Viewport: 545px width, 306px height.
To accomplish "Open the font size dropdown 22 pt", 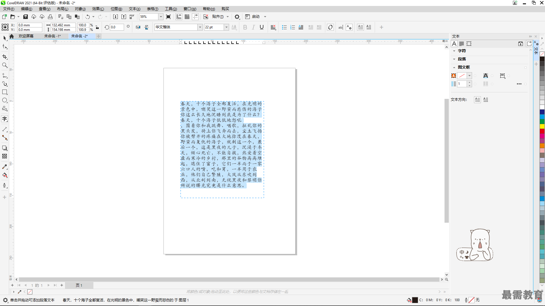I will [x=227, y=27].
